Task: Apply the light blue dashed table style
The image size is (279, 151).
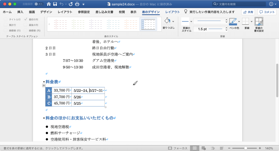Action: click(113, 24)
